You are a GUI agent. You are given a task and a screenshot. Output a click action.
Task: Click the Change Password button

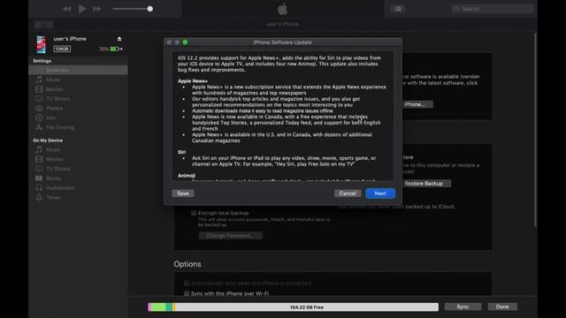coord(230,236)
